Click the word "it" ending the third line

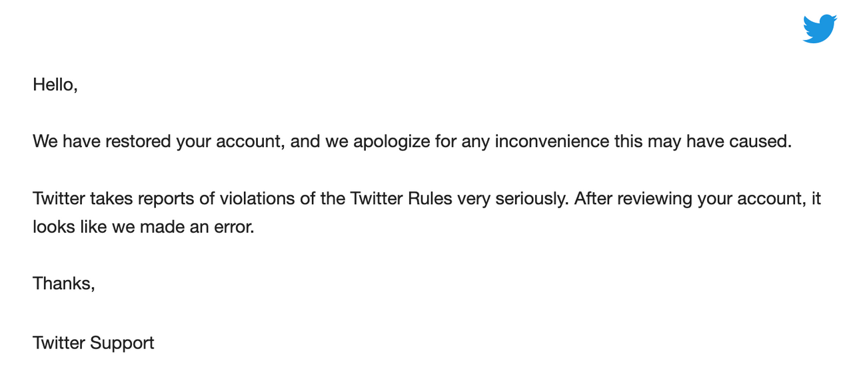click(816, 199)
